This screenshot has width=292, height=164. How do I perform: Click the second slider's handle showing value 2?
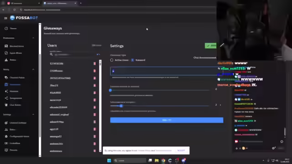pos(121,106)
